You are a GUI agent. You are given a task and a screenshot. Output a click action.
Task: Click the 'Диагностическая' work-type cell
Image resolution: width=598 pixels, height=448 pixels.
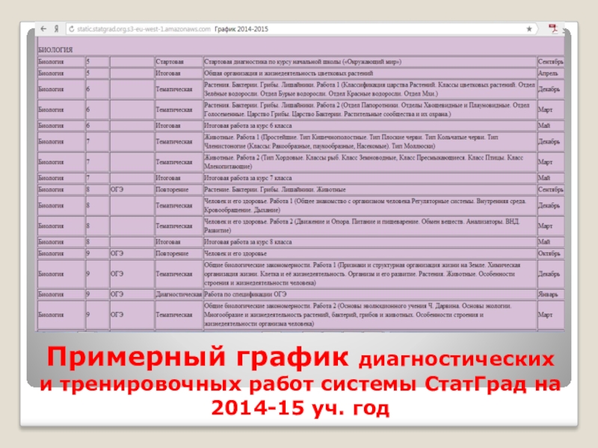[179, 294]
